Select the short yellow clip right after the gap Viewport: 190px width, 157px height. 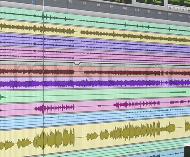point(92,136)
